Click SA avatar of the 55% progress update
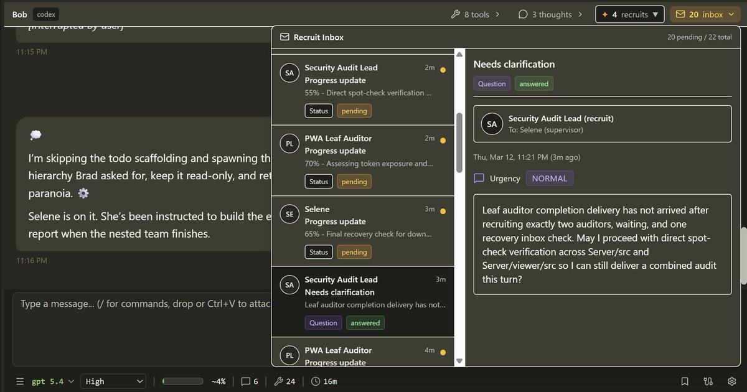This screenshot has width=747, height=392. tap(289, 73)
